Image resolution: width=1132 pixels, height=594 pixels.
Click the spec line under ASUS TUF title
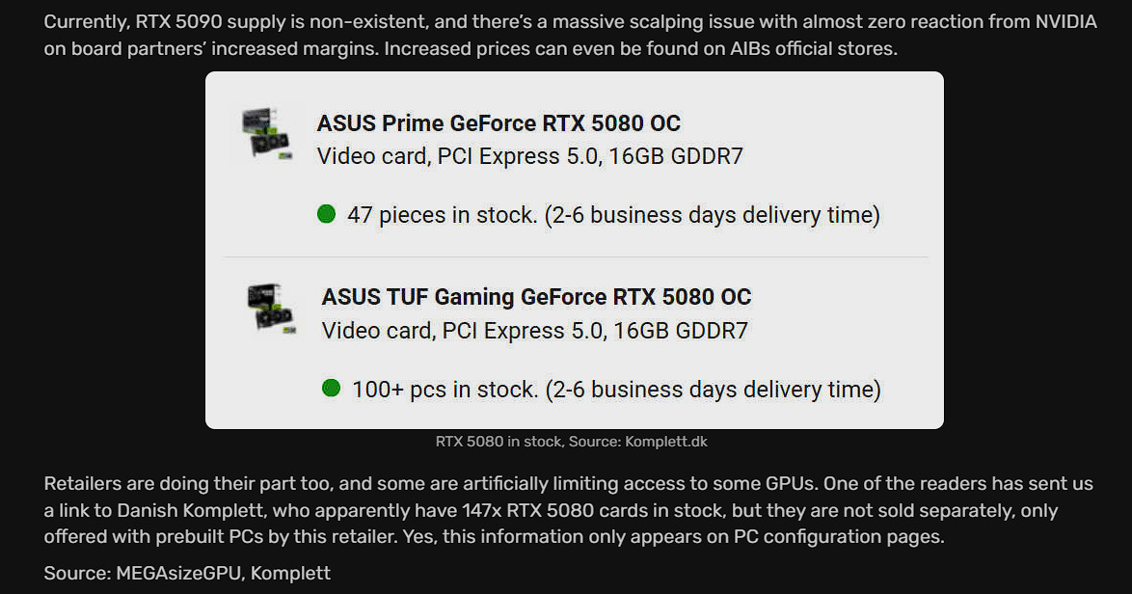pos(534,331)
